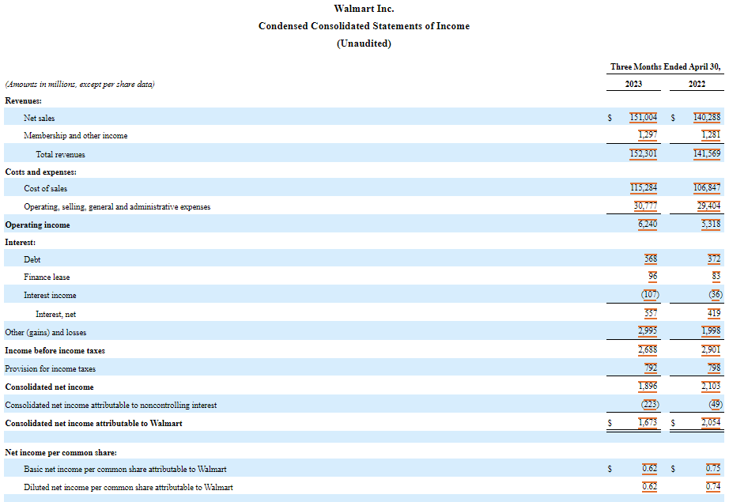This screenshot has height=502, width=729.
Task: Select 2023 Total revenues figure 152,301
Action: click(644, 153)
